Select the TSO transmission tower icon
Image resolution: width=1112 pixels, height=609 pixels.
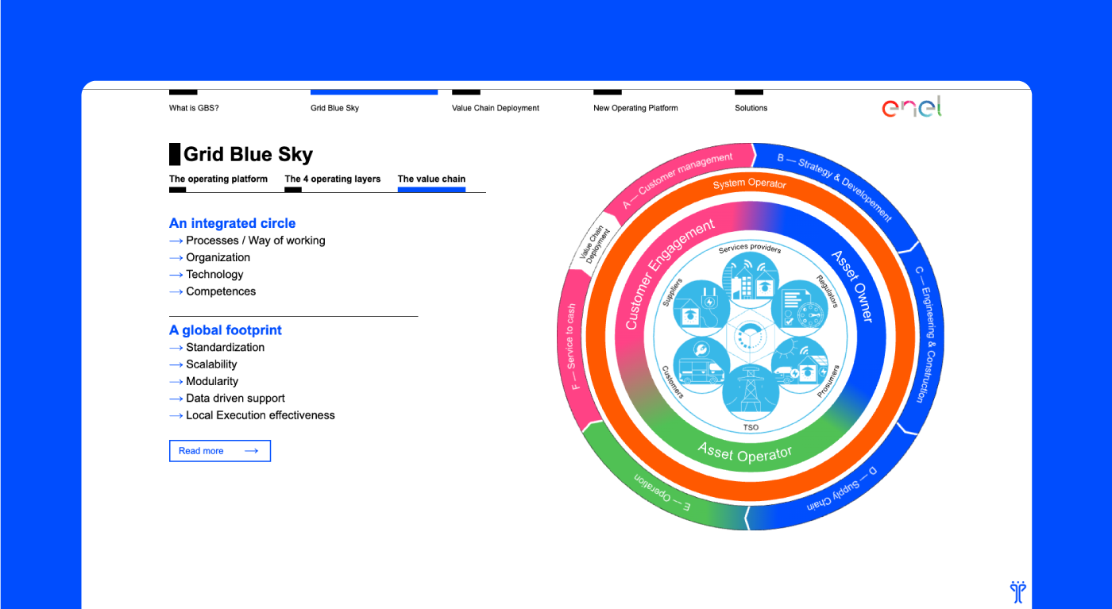[751, 392]
